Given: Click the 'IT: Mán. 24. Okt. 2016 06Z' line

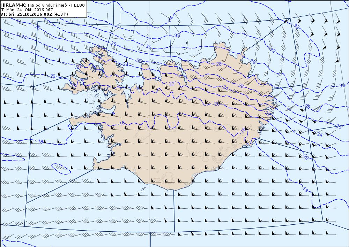Looking at the screenshot, I should click(x=27, y=10).
